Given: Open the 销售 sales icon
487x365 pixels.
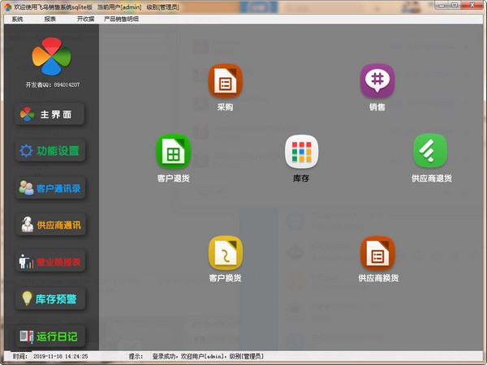Looking at the screenshot, I should pos(377,80).
